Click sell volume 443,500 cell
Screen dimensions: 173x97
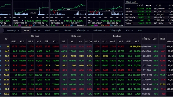(x=120, y=84)
